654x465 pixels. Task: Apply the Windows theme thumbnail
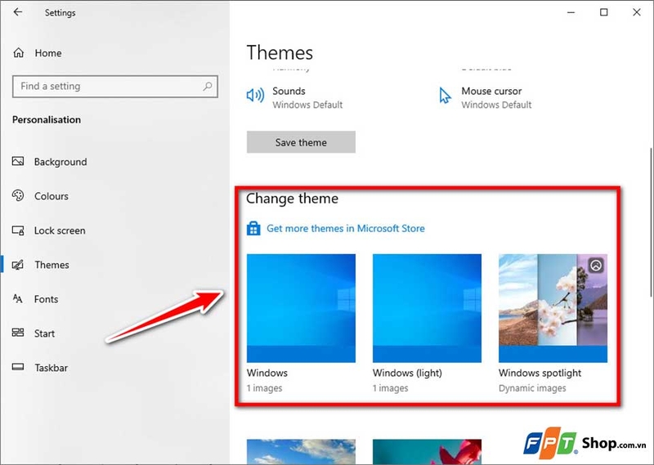[x=301, y=308]
